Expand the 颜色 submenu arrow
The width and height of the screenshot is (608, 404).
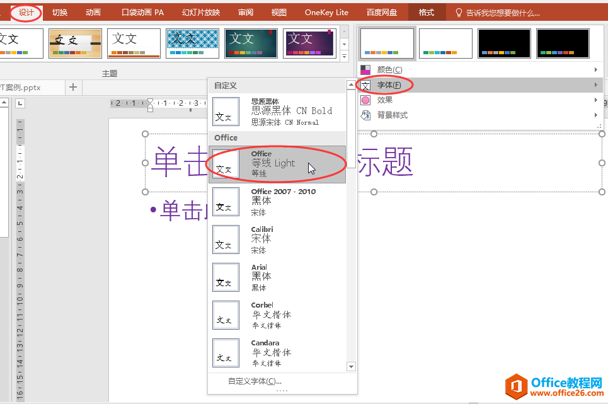pos(596,69)
